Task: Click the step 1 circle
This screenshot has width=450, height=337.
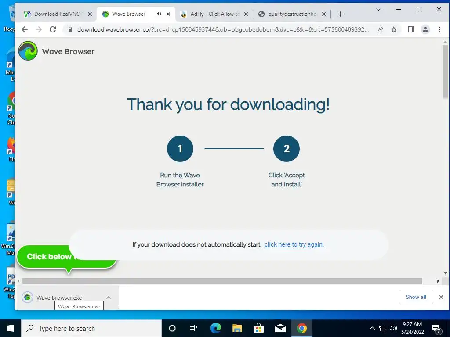Action: coord(180,148)
